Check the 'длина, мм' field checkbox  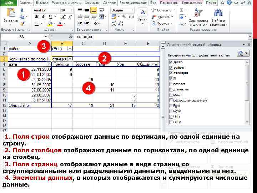[x=171, y=89]
